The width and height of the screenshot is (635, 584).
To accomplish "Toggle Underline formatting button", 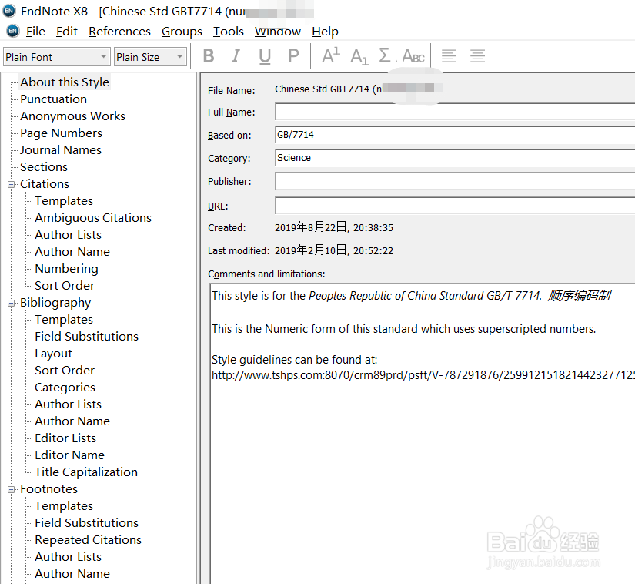I will click(265, 56).
